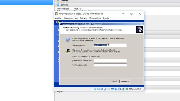Click the 4096 MB memory value
The height and width of the screenshot is (101, 180).
click(78, 9)
